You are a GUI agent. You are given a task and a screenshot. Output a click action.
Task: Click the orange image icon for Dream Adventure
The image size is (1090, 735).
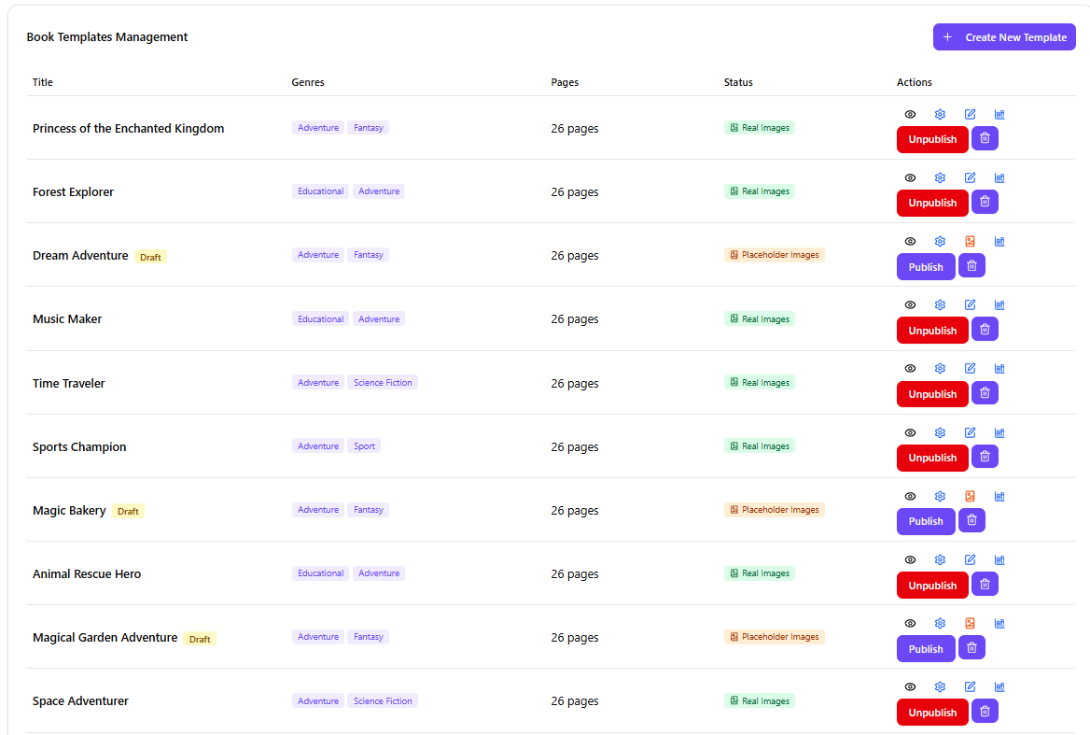[970, 242]
